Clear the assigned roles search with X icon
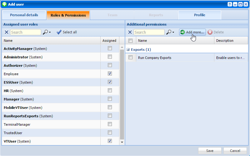Screen dimensions: 250x156 tap(7, 32)
